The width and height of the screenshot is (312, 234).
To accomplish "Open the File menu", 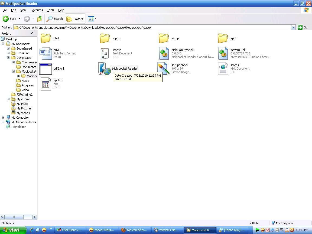I will [5, 10].
